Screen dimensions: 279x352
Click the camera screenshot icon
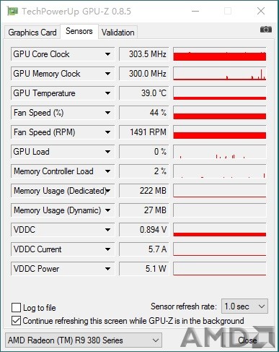pyautogui.click(x=266, y=30)
